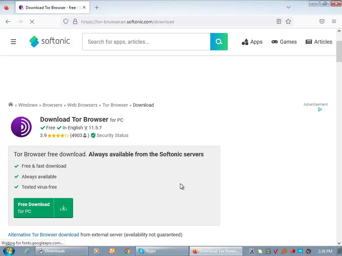This screenshot has width=342, height=256.
Task: Click the red V tray icon
Action: pyautogui.click(x=276, y=251)
